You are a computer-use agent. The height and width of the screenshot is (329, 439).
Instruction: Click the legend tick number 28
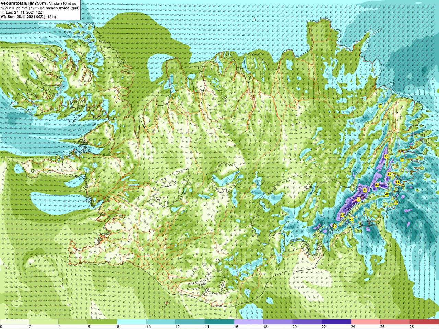412,327
